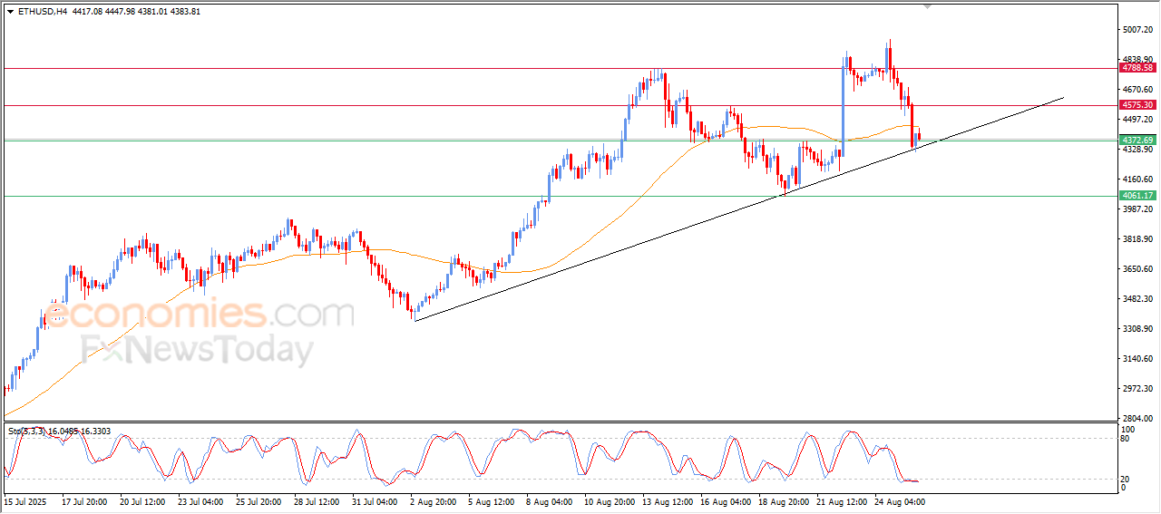Click the 4670.60 price axis value
The height and width of the screenshot is (514, 1161).
(x=1137, y=90)
